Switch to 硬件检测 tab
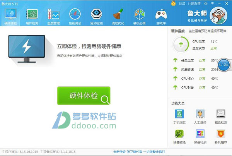 coord(32,17)
